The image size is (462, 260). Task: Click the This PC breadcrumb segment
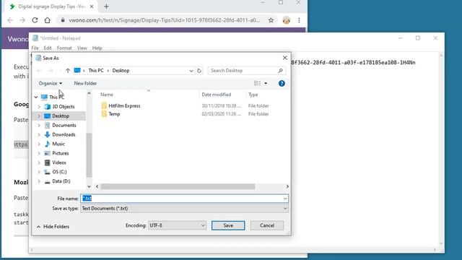pyautogui.click(x=96, y=71)
